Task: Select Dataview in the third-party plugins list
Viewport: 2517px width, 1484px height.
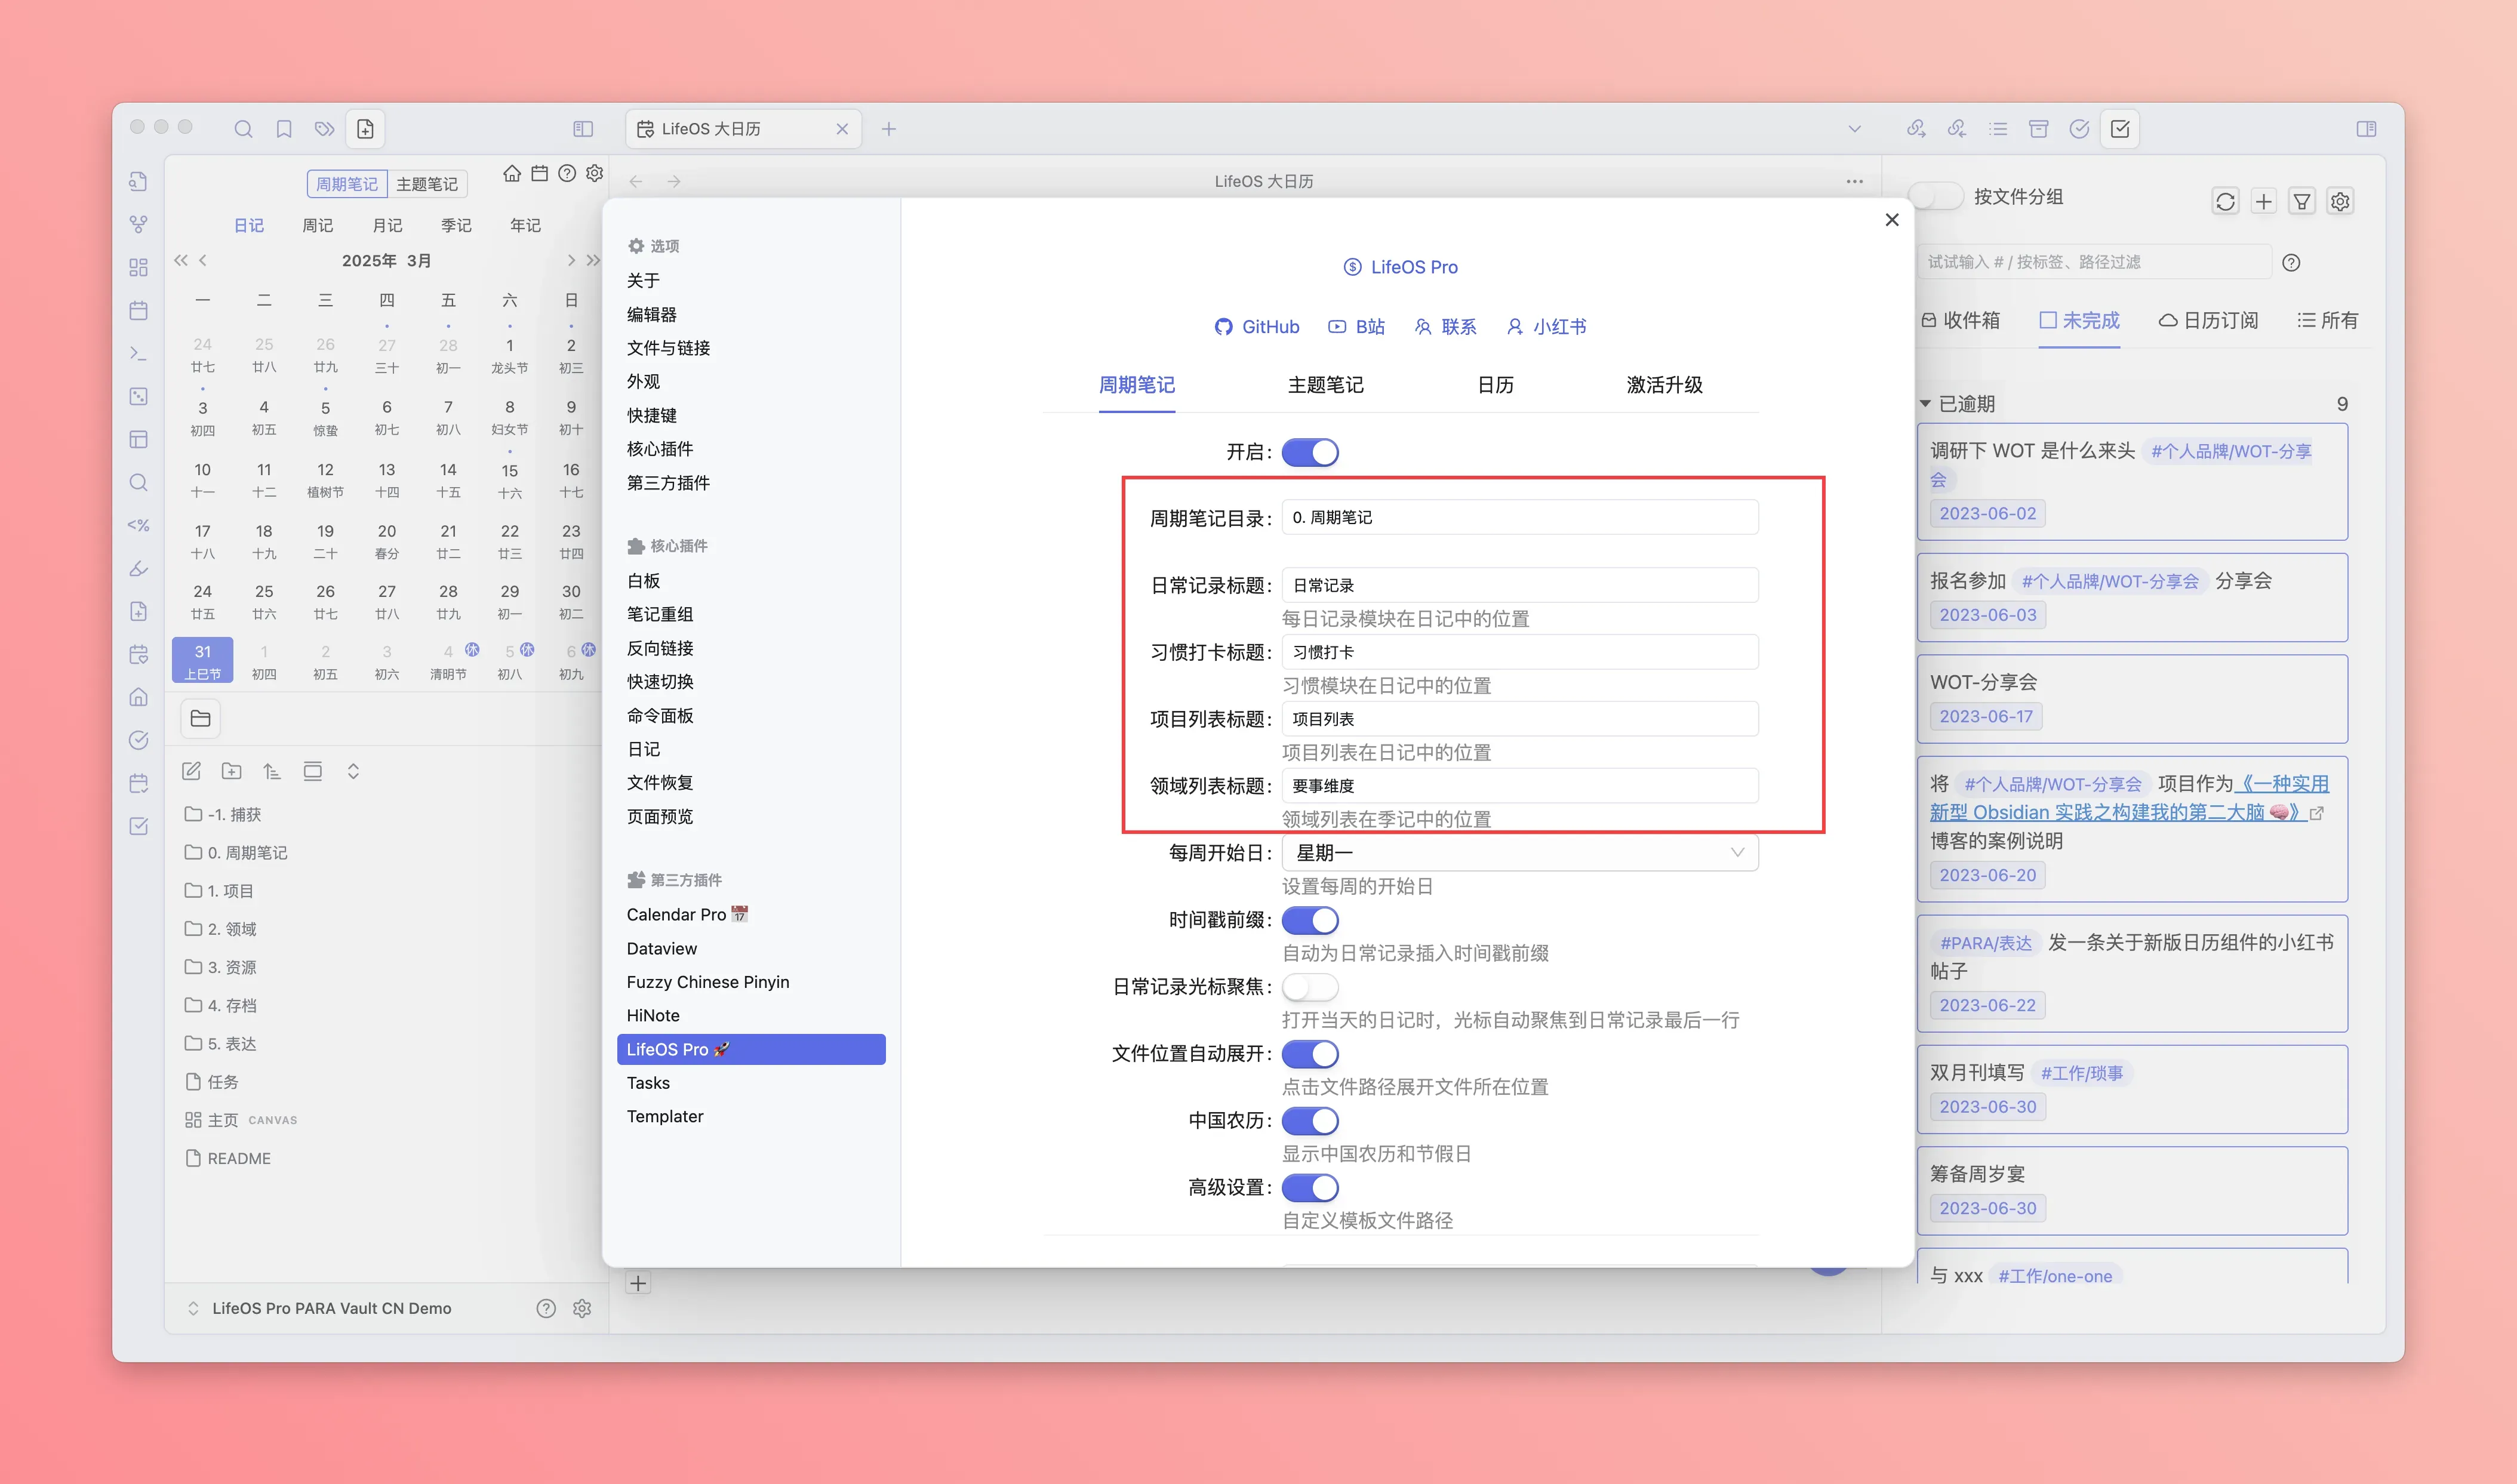Action: 662,948
